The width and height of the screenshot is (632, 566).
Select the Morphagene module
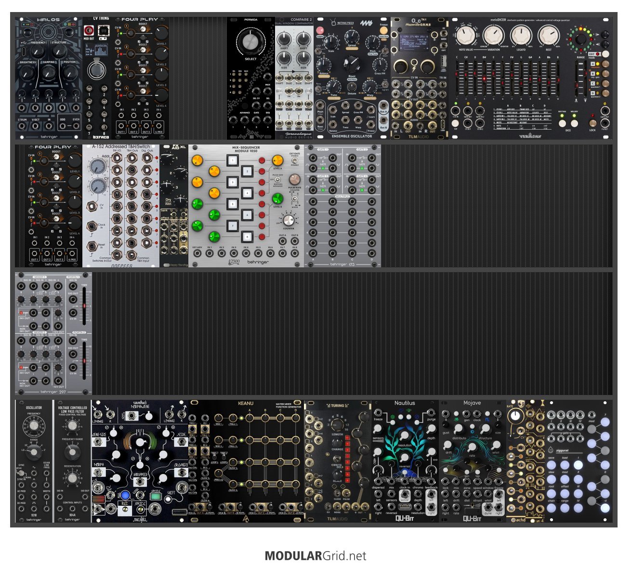click(140, 461)
